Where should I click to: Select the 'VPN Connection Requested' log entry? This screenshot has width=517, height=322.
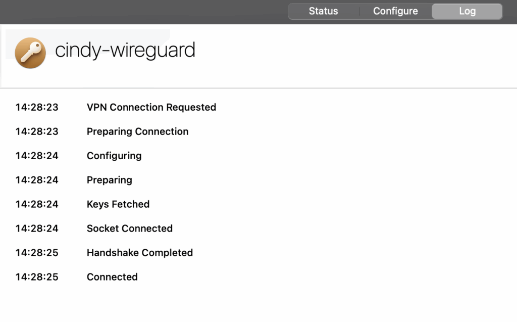pos(151,107)
